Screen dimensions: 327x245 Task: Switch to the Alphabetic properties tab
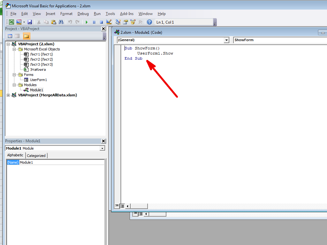(x=15, y=155)
